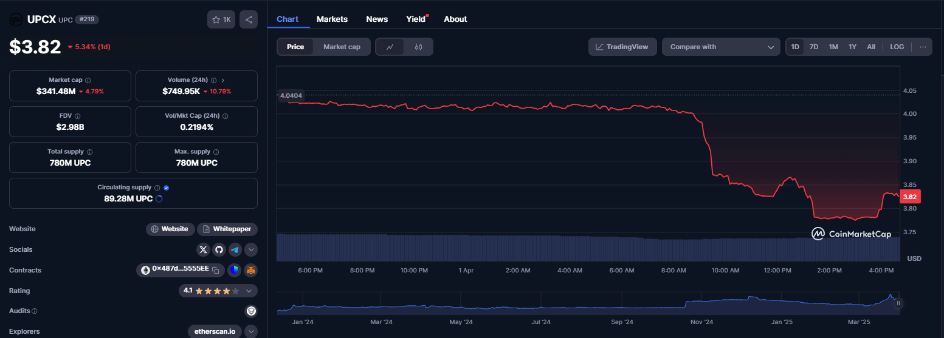Toggle LOG scale on the chart
The height and width of the screenshot is (338, 944).
click(897, 47)
